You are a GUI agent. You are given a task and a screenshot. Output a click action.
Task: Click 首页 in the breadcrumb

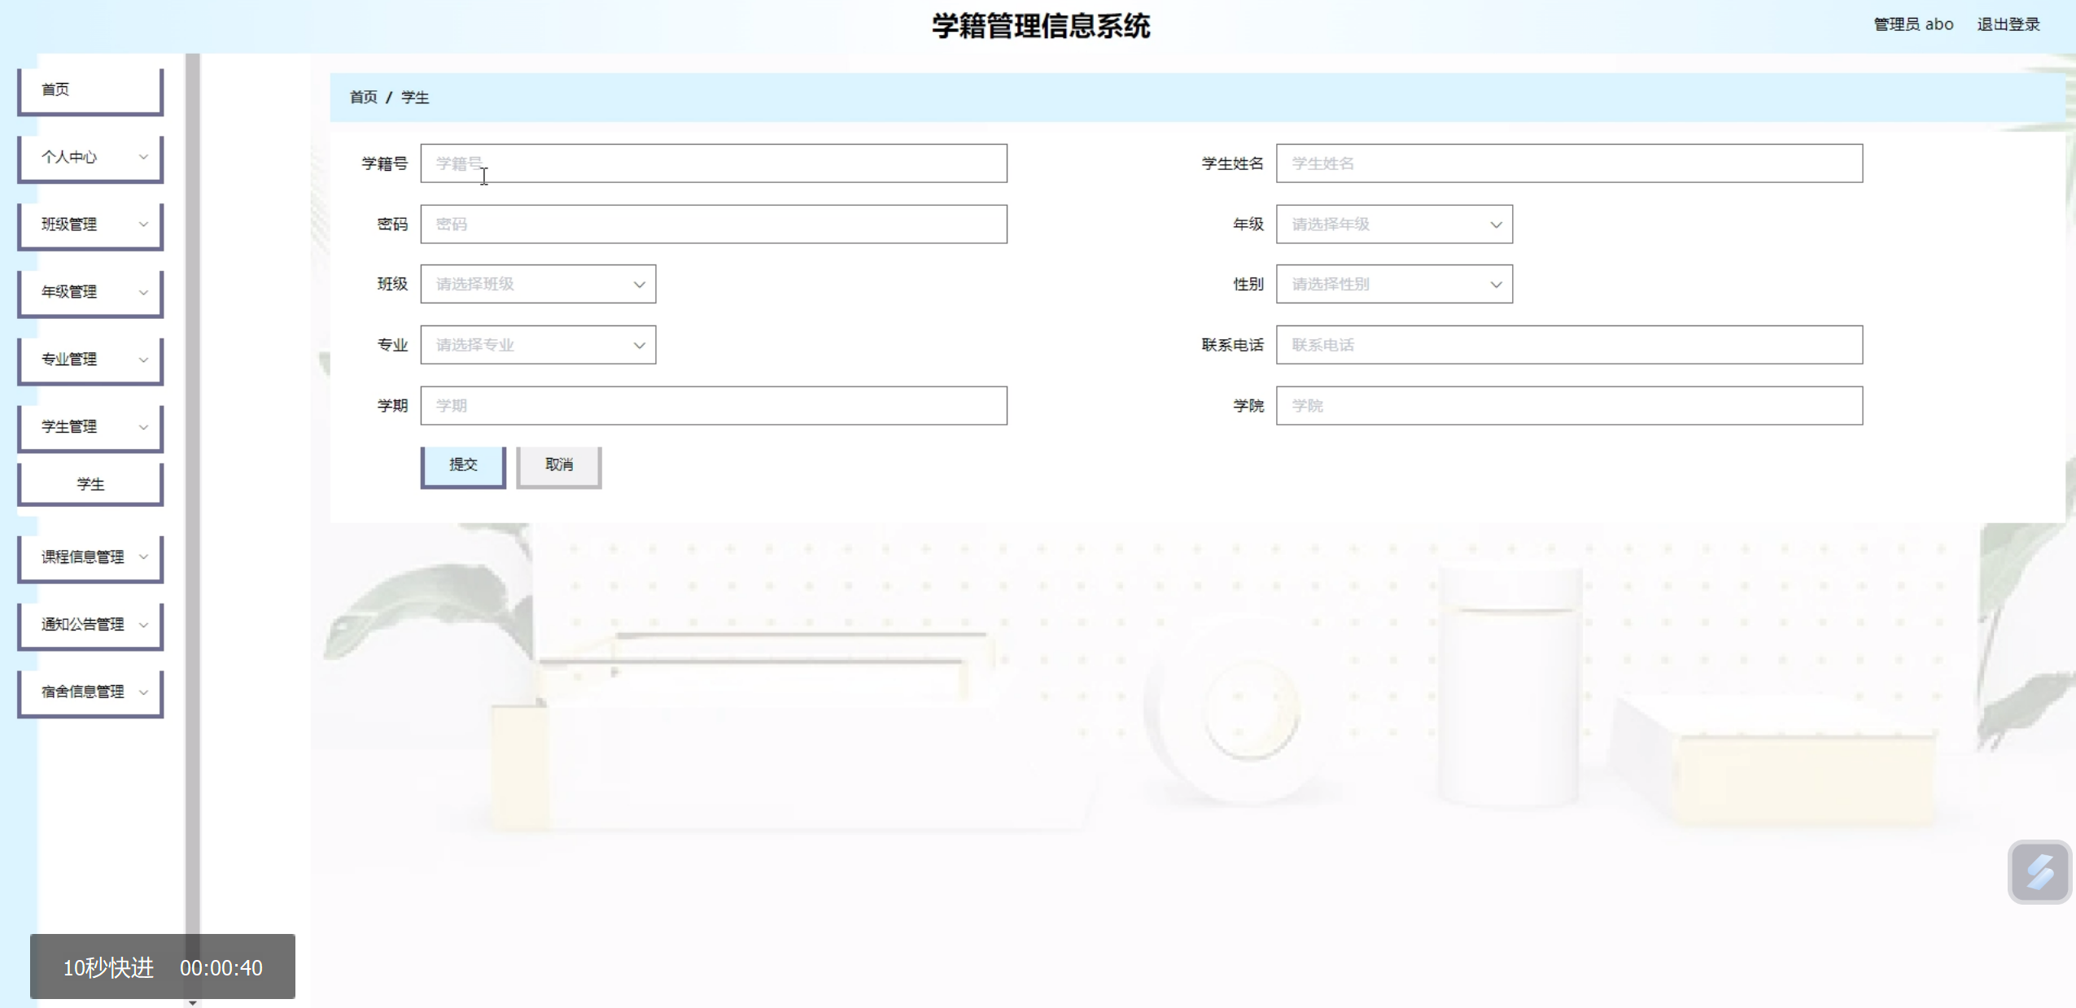pos(363,98)
